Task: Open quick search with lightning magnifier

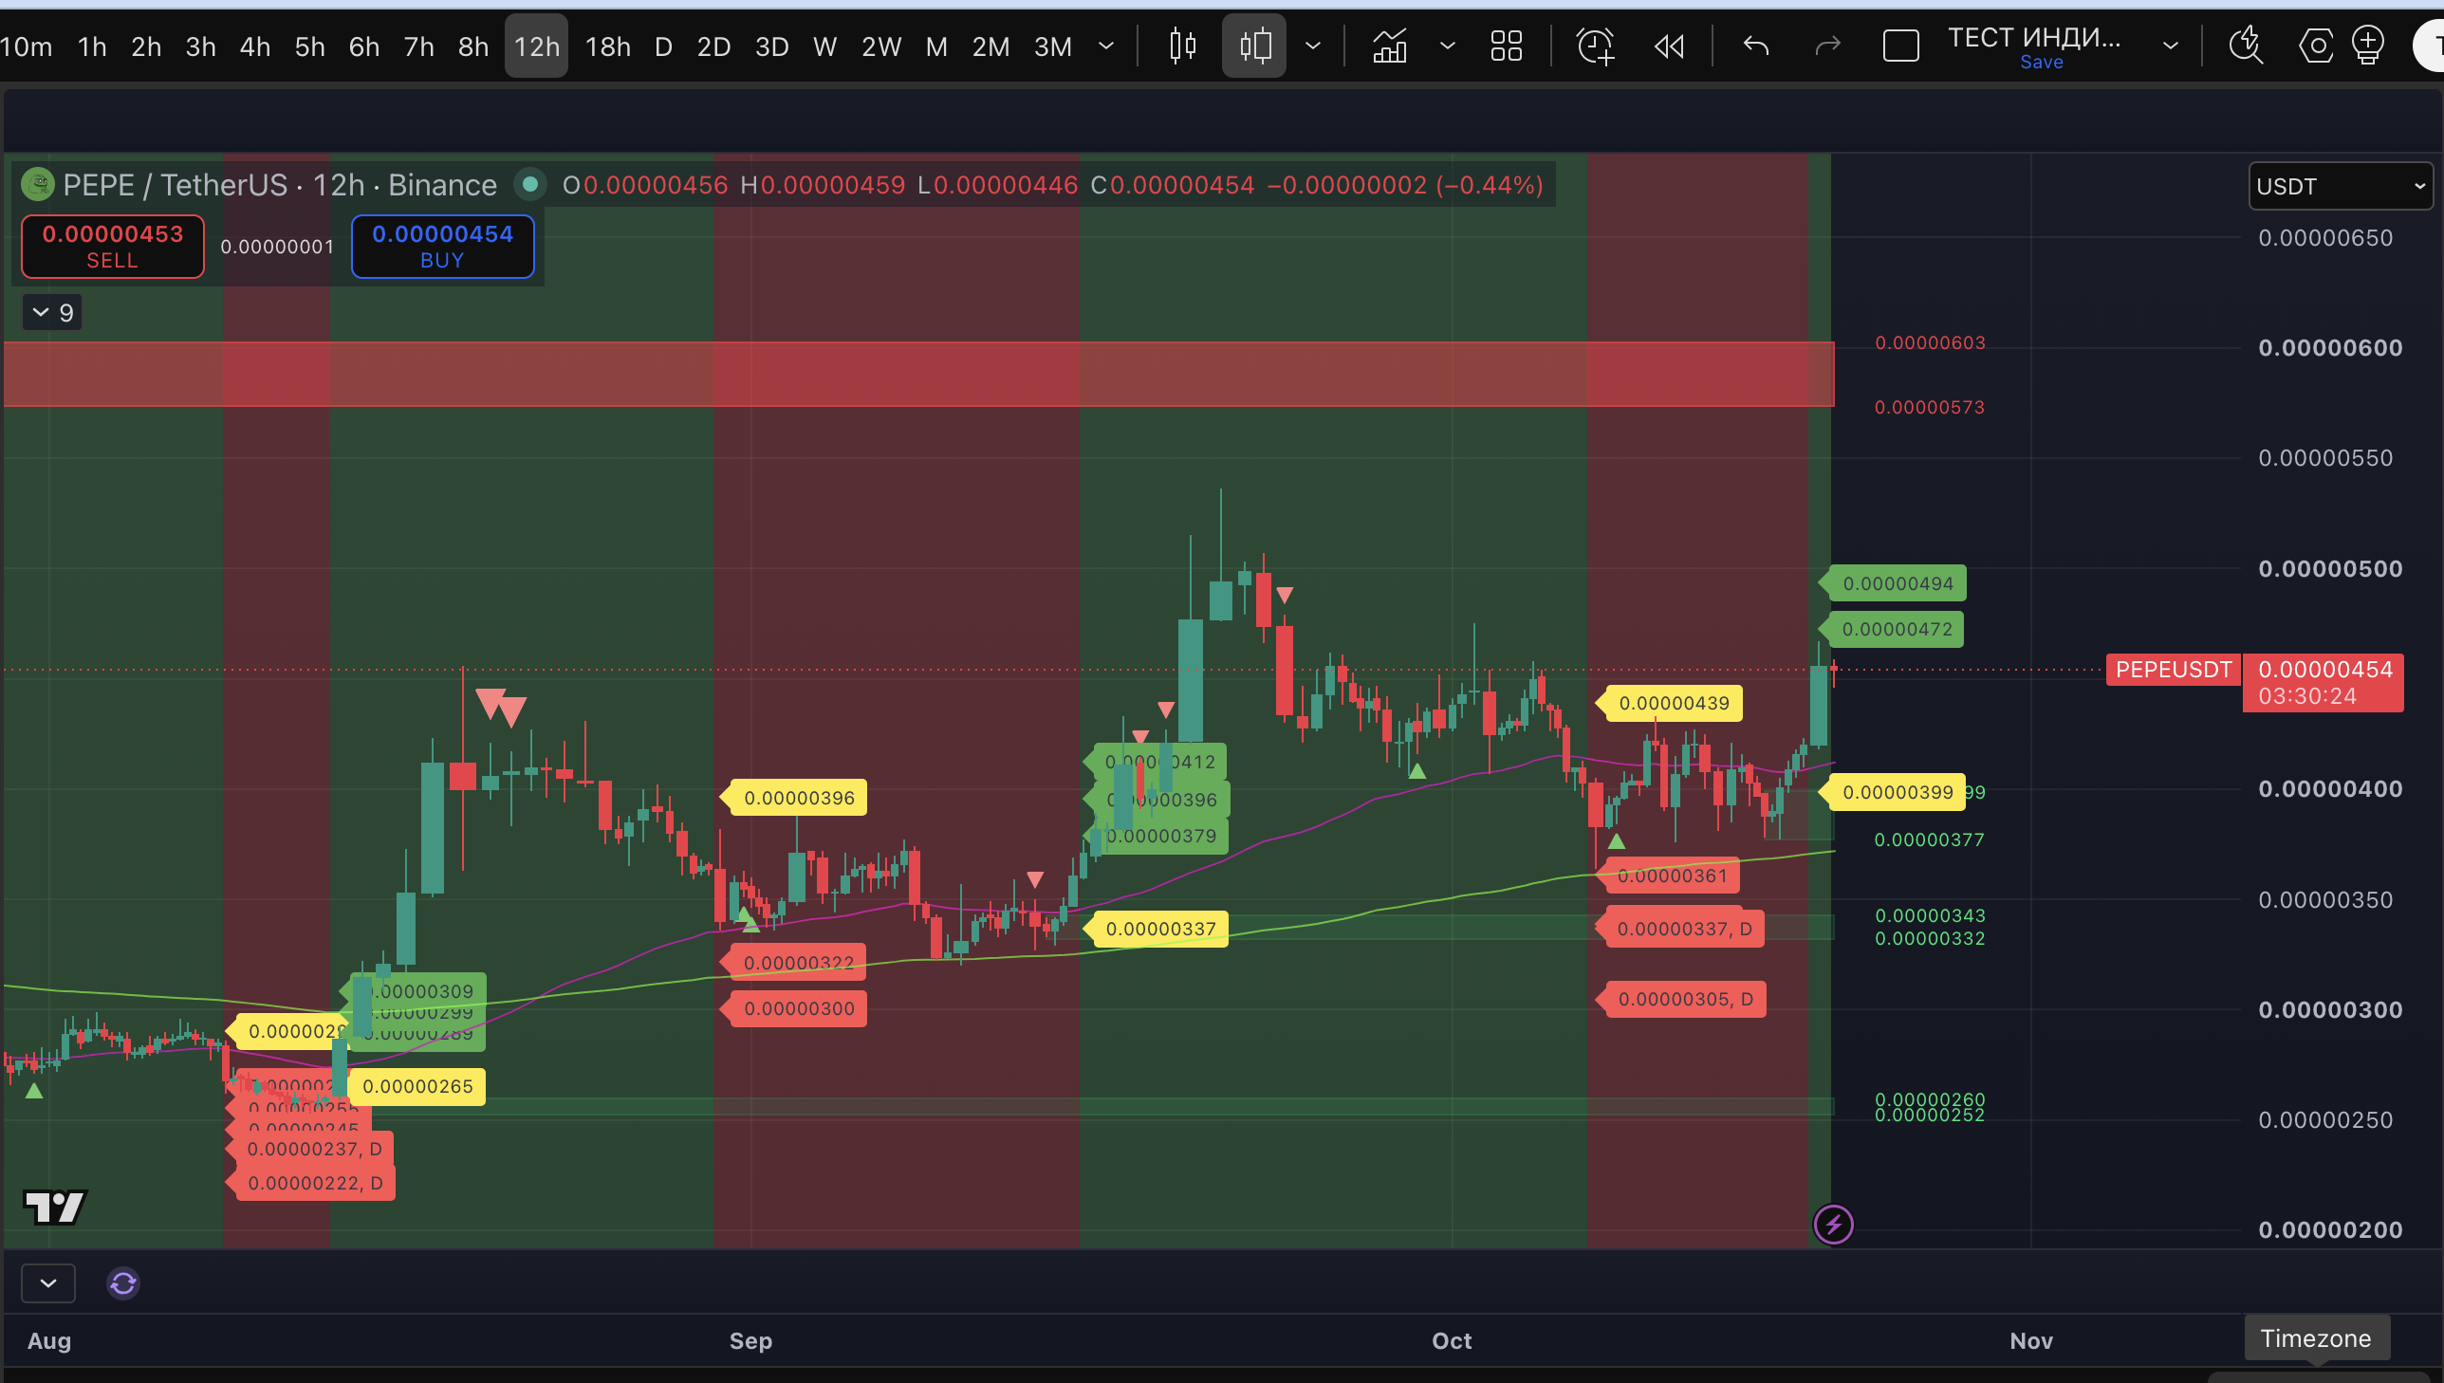Action: (2247, 46)
